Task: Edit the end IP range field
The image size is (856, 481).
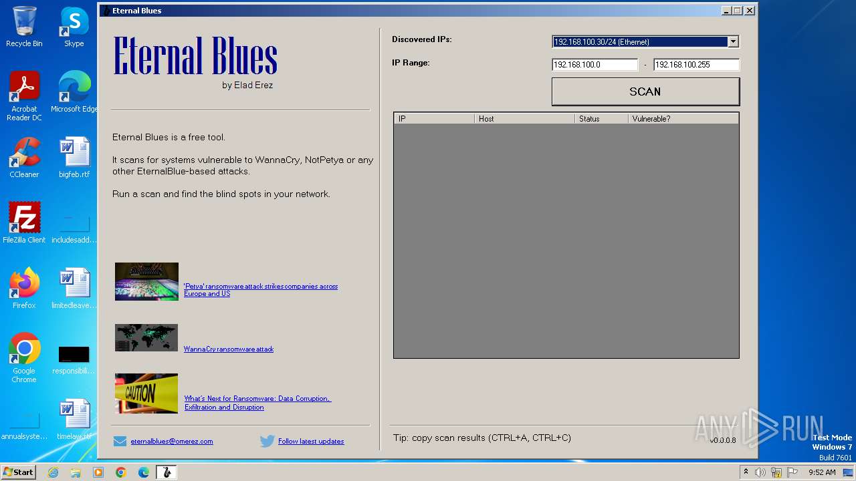Action: 696,65
